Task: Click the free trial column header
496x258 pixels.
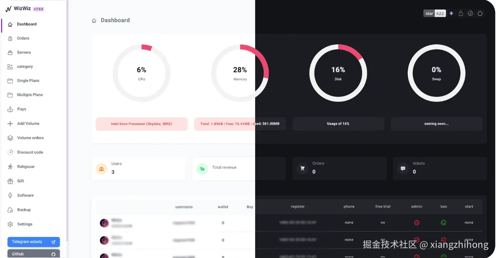Action: (x=383, y=207)
